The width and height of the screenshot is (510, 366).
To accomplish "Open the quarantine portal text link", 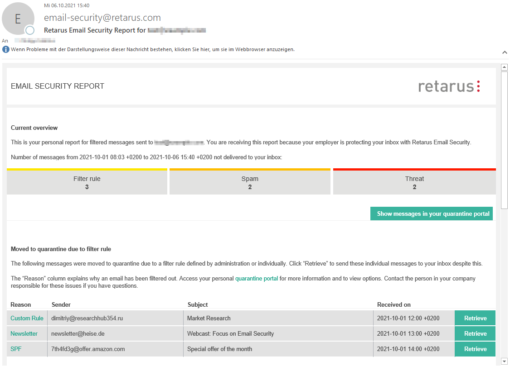I will click(257, 279).
